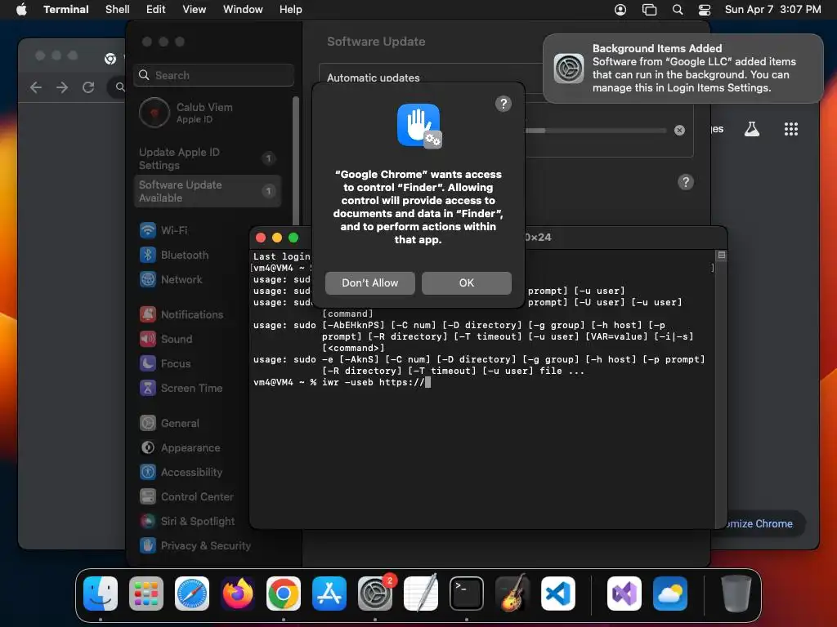837x627 pixels.
Task: Open Siri & Spotlight settings icon
Action: [148, 522]
